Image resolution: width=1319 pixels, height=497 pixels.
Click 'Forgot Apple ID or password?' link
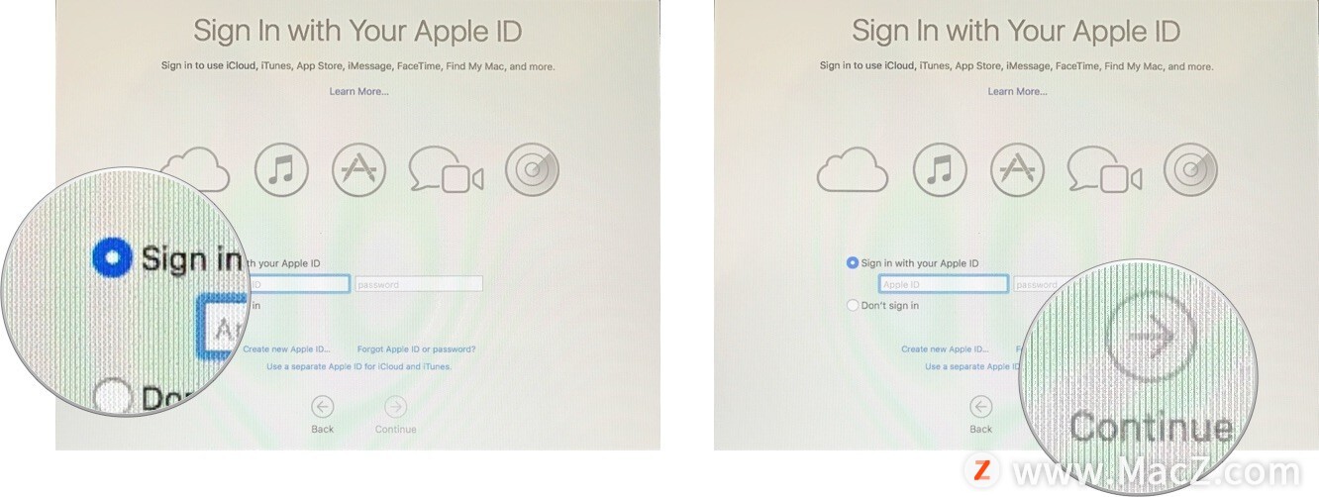click(x=416, y=349)
